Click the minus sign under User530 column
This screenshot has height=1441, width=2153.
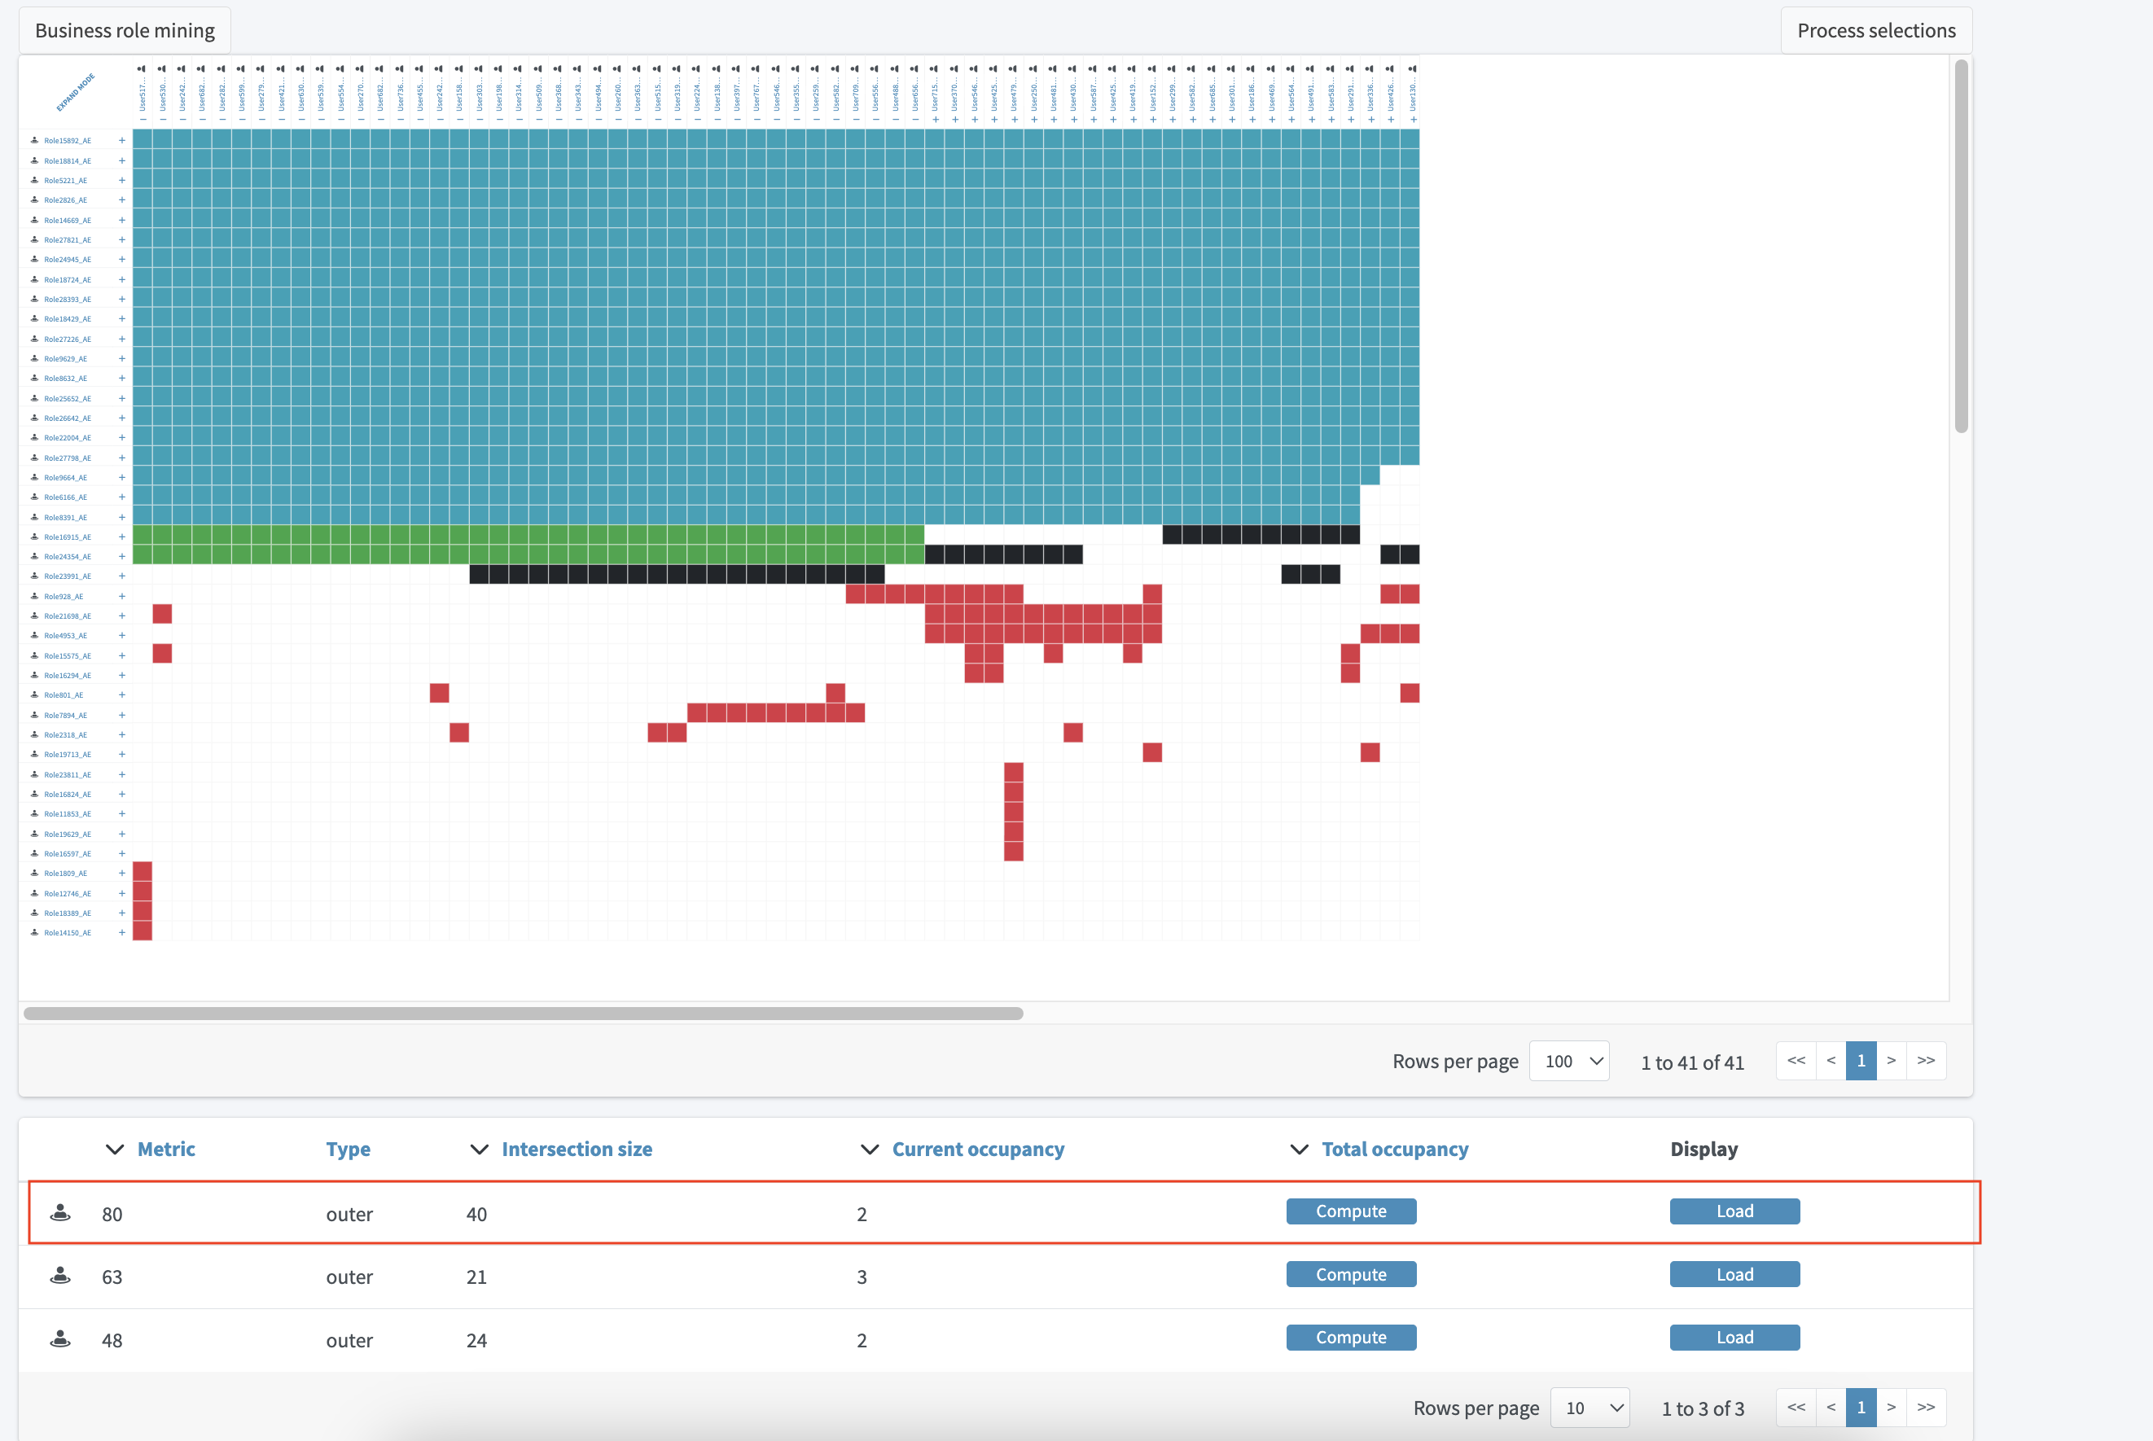pos(163,120)
